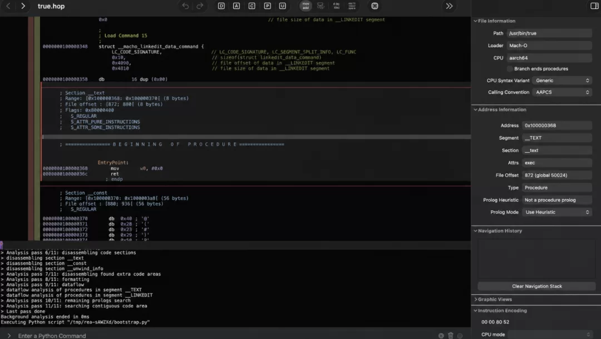Click the Path field showing /usr/bin/true
This screenshot has height=339, width=601.
pyautogui.click(x=549, y=33)
